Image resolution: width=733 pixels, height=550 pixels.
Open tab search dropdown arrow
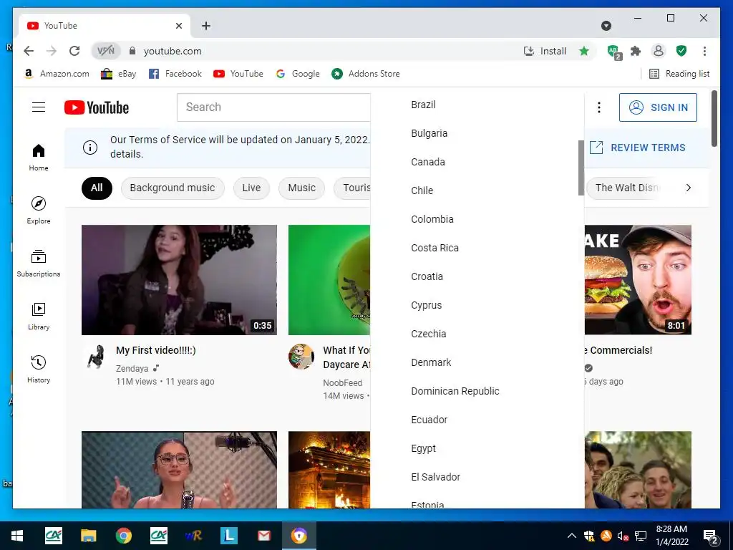[x=606, y=26]
